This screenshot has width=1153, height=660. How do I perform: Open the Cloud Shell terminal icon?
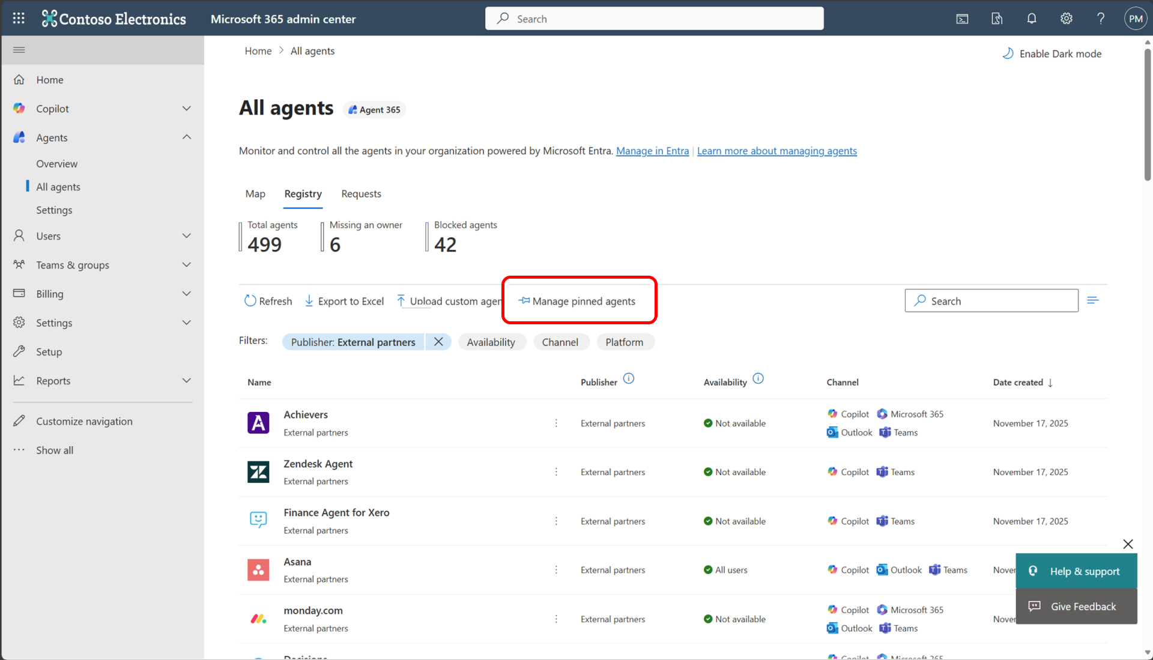(962, 19)
